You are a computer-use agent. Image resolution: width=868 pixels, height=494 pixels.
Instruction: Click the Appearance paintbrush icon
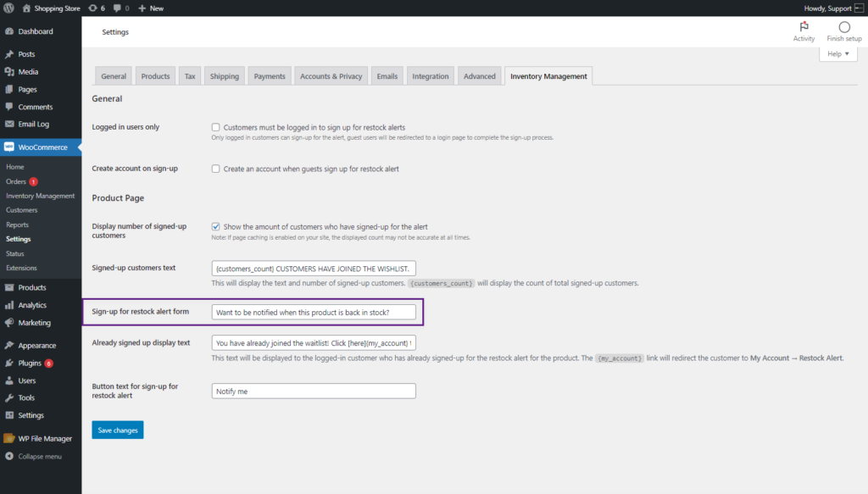point(9,345)
